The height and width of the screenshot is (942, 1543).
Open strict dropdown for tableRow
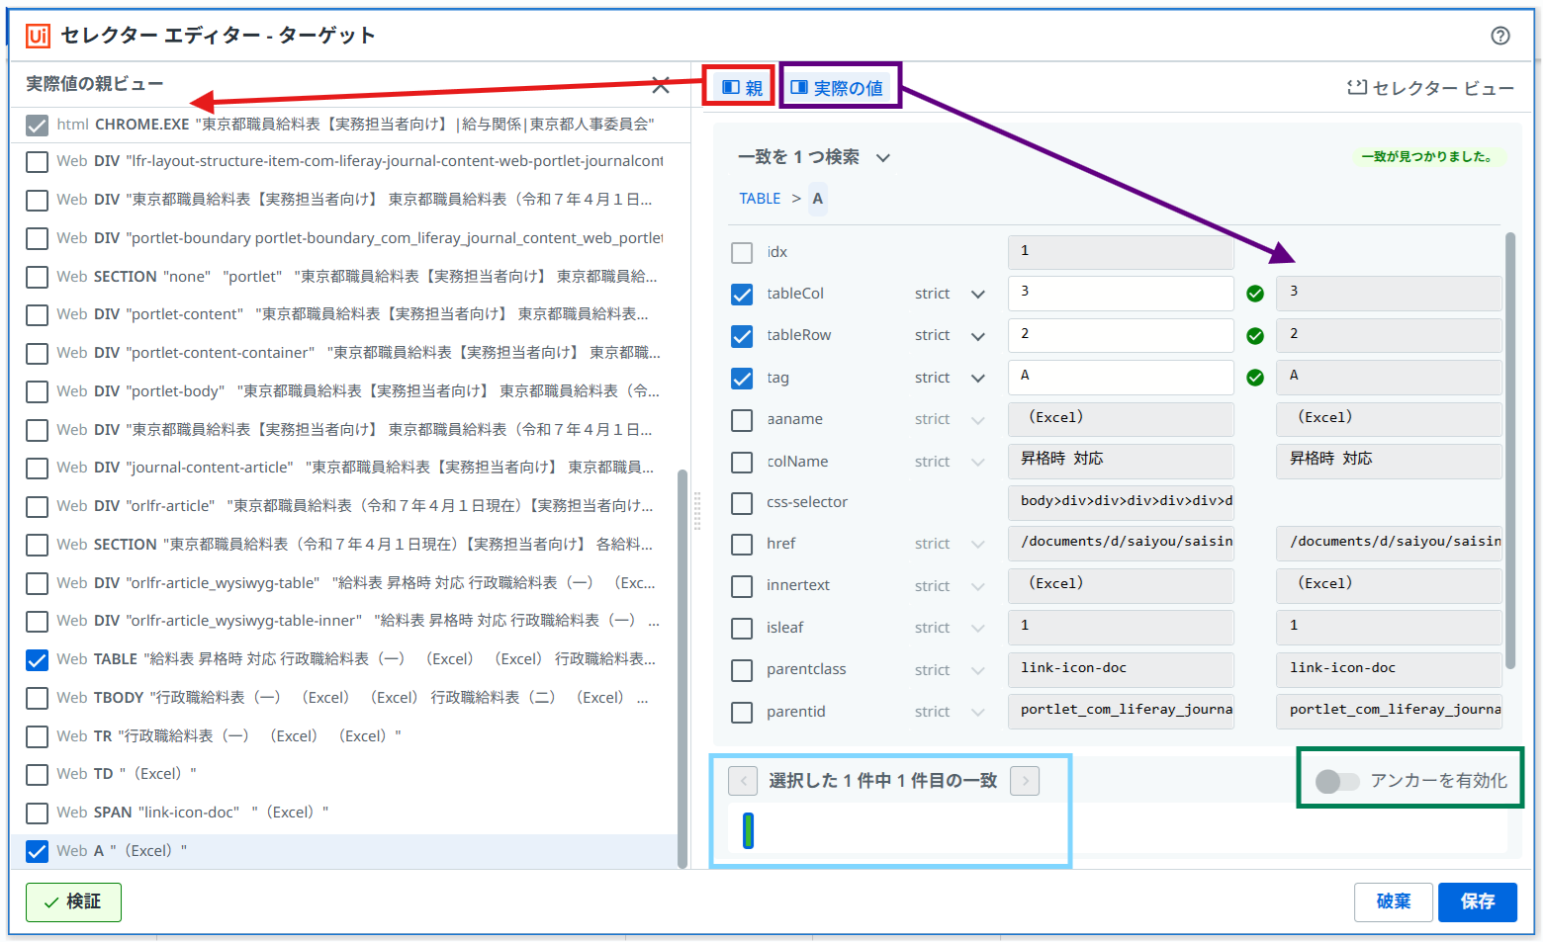tap(978, 336)
